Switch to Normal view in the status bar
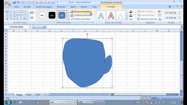Viewport: 187px width, 105px height. (143, 98)
